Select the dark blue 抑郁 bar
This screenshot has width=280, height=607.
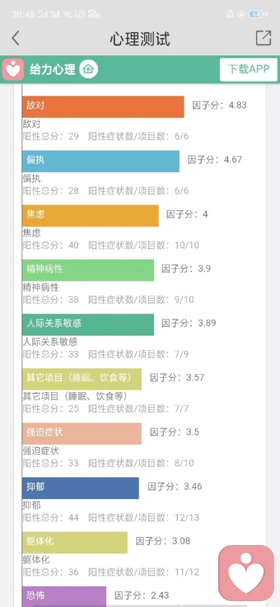pos(80,488)
